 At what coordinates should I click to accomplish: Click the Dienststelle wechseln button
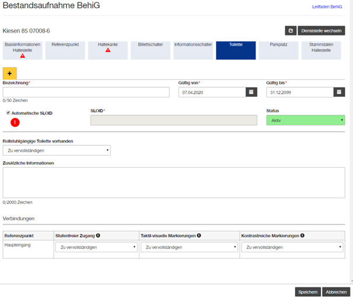[x=321, y=30]
